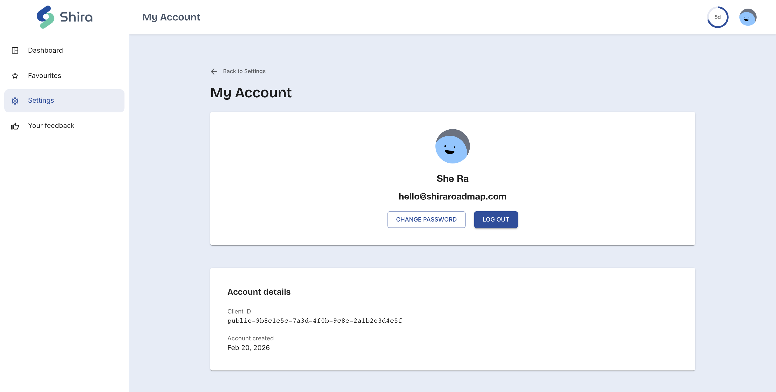Click the back arrow icon beside Back to Settings
The width and height of the screenshot is (776, 392).
[214, 71]
